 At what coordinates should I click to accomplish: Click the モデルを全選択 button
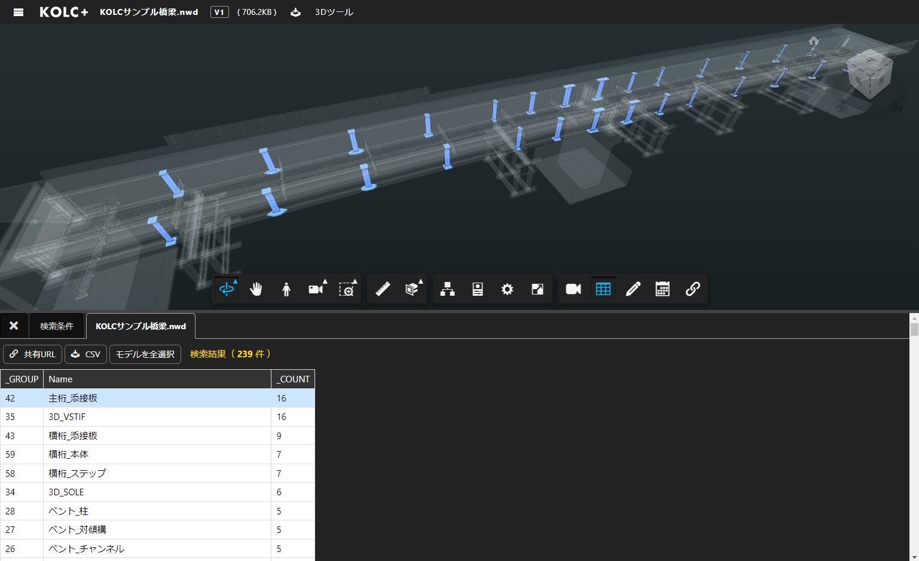[x=145, y=354]
